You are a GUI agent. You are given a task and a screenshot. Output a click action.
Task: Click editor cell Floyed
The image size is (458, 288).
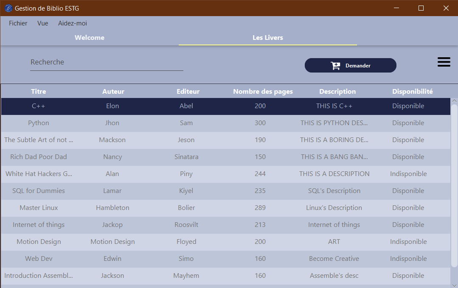(186, 242)
